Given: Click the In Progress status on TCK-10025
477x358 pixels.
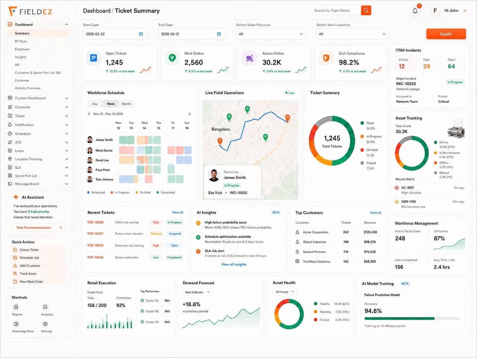Looking at the screenshot, I should pos(175,222).
